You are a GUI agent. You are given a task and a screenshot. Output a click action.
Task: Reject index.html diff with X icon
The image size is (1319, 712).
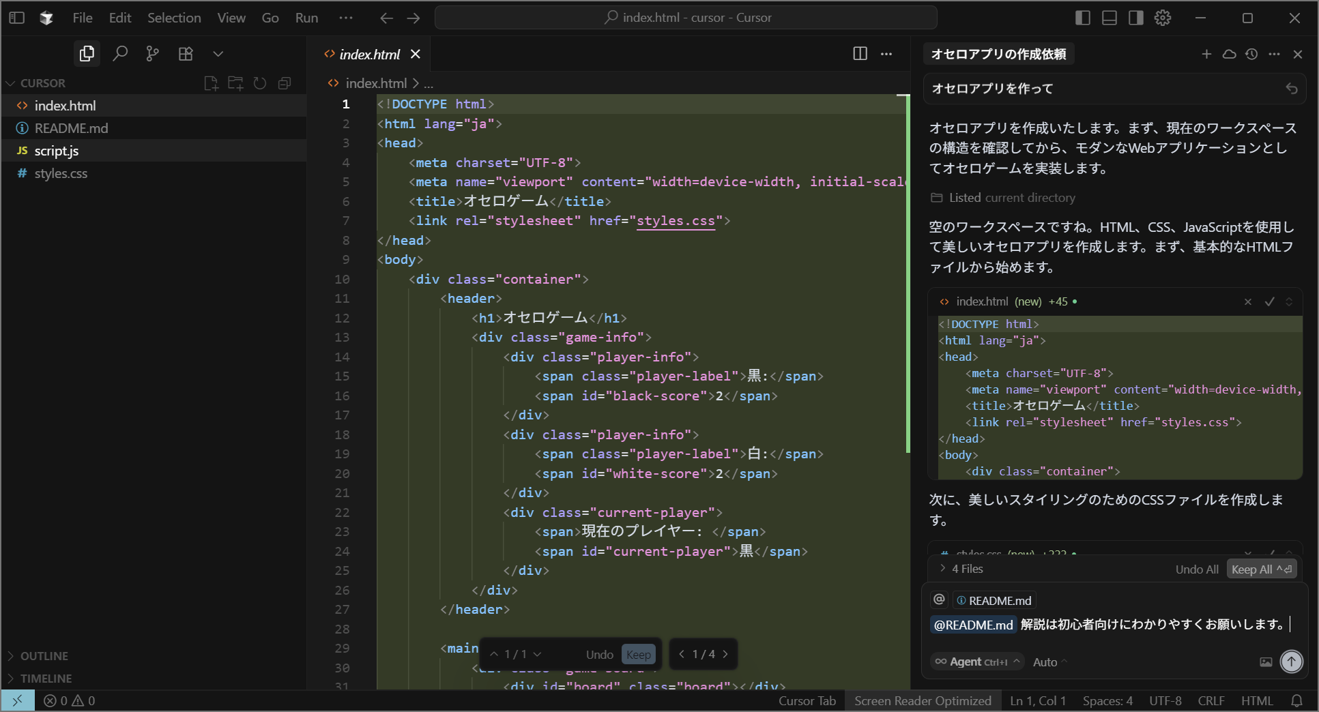click(1248, 301)
